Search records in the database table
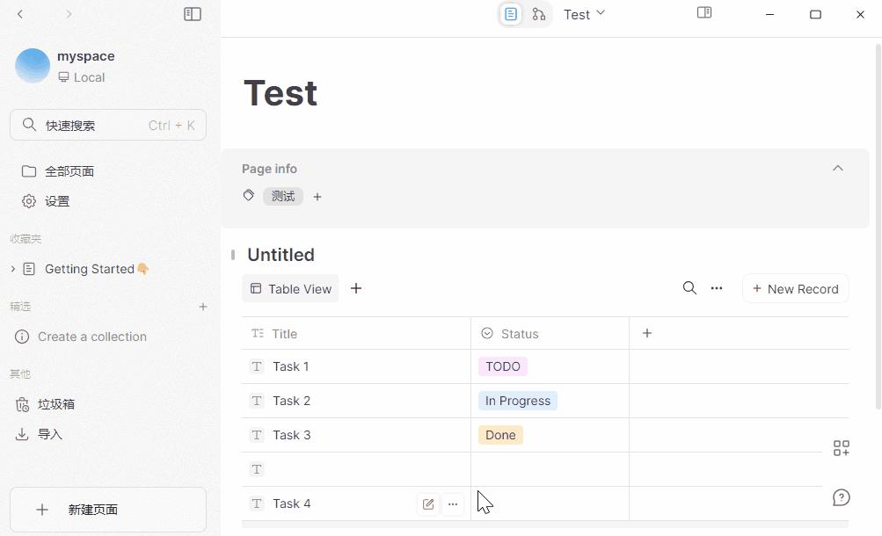 689,288
